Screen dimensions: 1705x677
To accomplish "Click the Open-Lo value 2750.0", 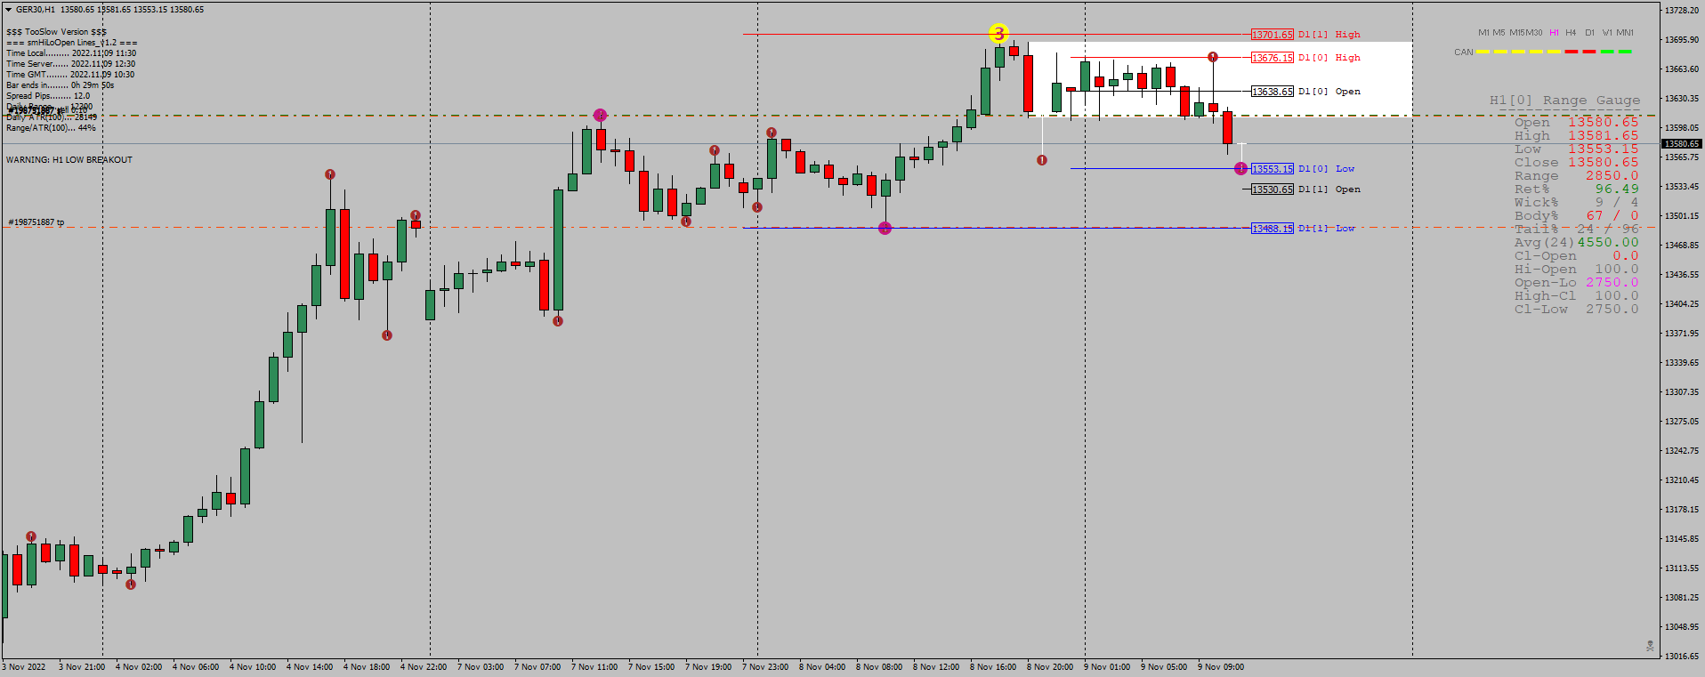I will (x=1612, y=283).
